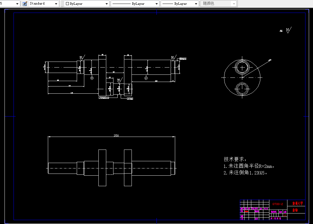Select the 技术要求 heading text
The width and height of the screenshot is (313, 224).
point(235,159)
